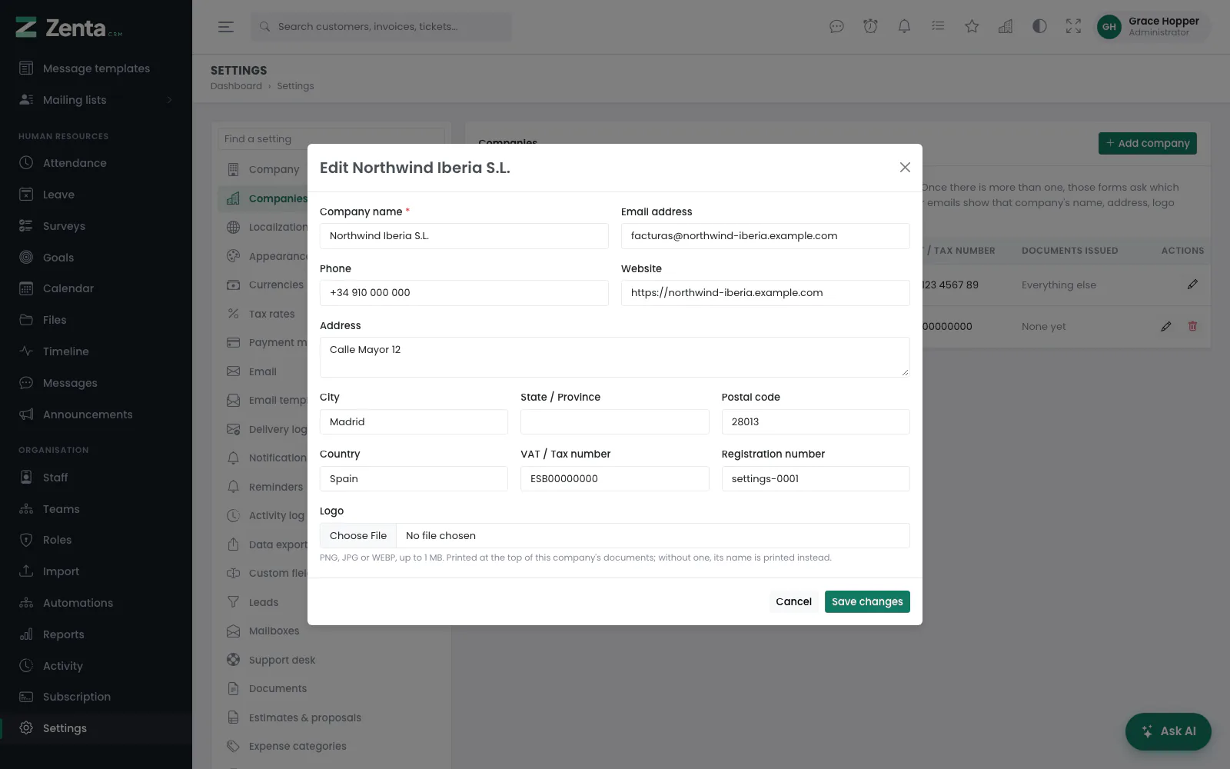
Task: Click the pencil edit icon for 'Everything else' row
Action: [1192, 285]
